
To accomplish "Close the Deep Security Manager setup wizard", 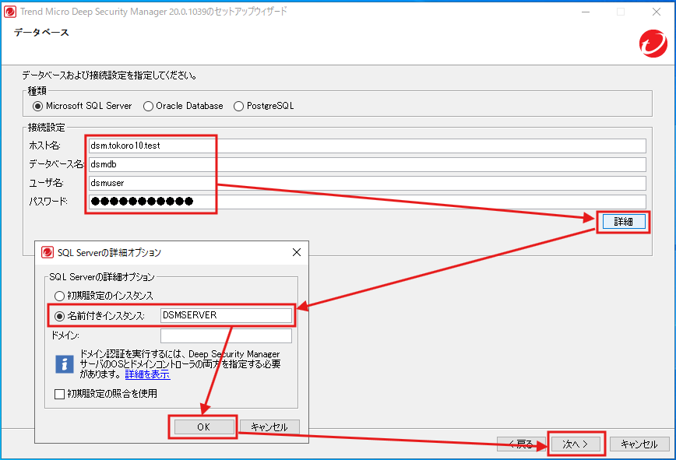I will tap(657, 12).
